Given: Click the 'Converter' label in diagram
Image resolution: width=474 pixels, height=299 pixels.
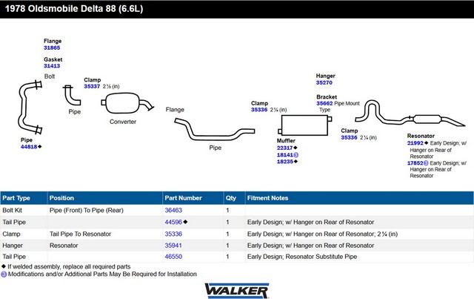Looking at the screenshot, I should click(123, 122).
